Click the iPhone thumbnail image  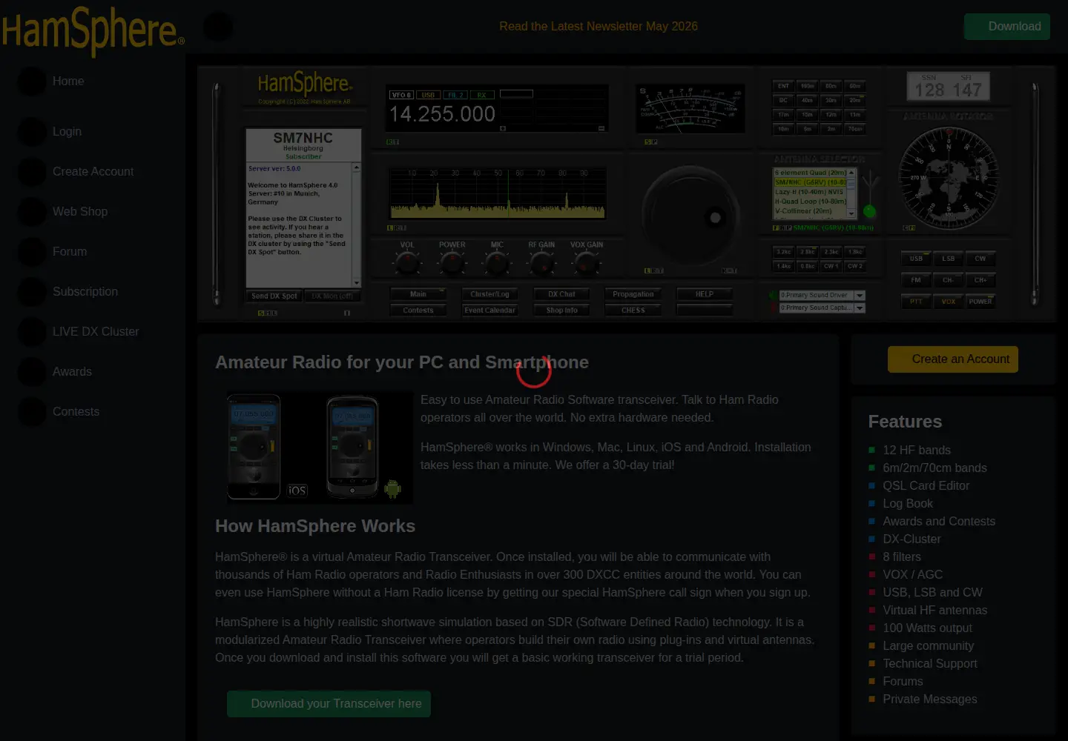[254, 447]
